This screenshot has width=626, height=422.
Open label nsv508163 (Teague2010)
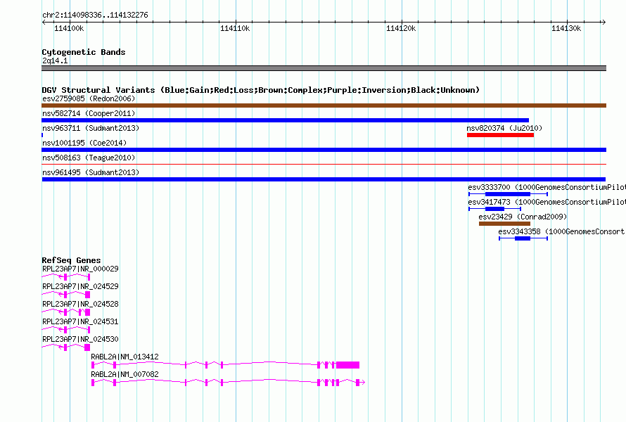(x=89, y=158)
